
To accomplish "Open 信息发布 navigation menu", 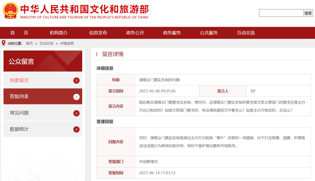I will pyautogui.click(x=98, y=33).
